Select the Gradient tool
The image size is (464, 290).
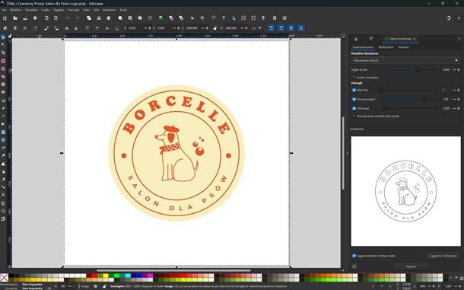3,132
